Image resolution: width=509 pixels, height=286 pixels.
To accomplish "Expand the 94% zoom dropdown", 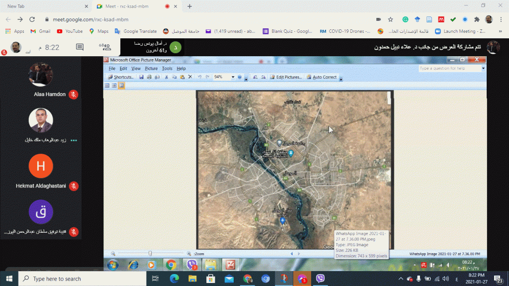I will 233,77.
